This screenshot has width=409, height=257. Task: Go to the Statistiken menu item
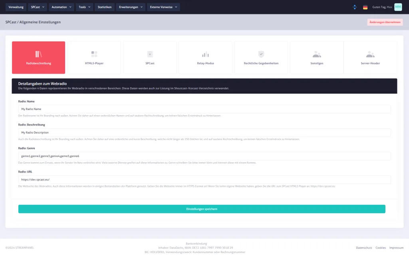click(x=105, y=7)
